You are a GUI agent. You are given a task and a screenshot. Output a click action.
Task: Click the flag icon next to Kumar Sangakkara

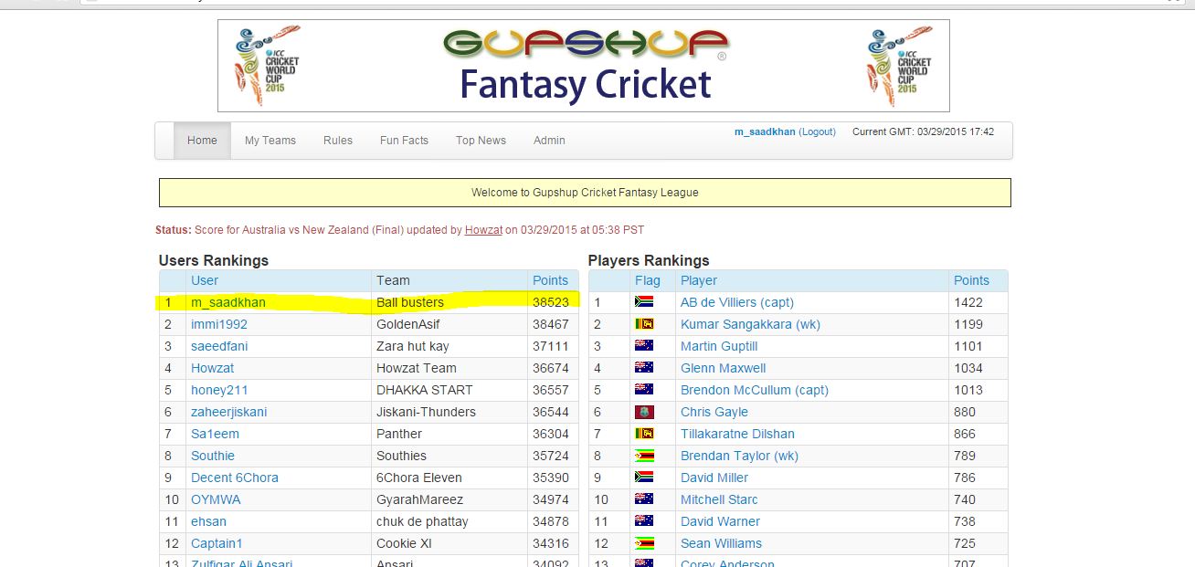point(644,324)
